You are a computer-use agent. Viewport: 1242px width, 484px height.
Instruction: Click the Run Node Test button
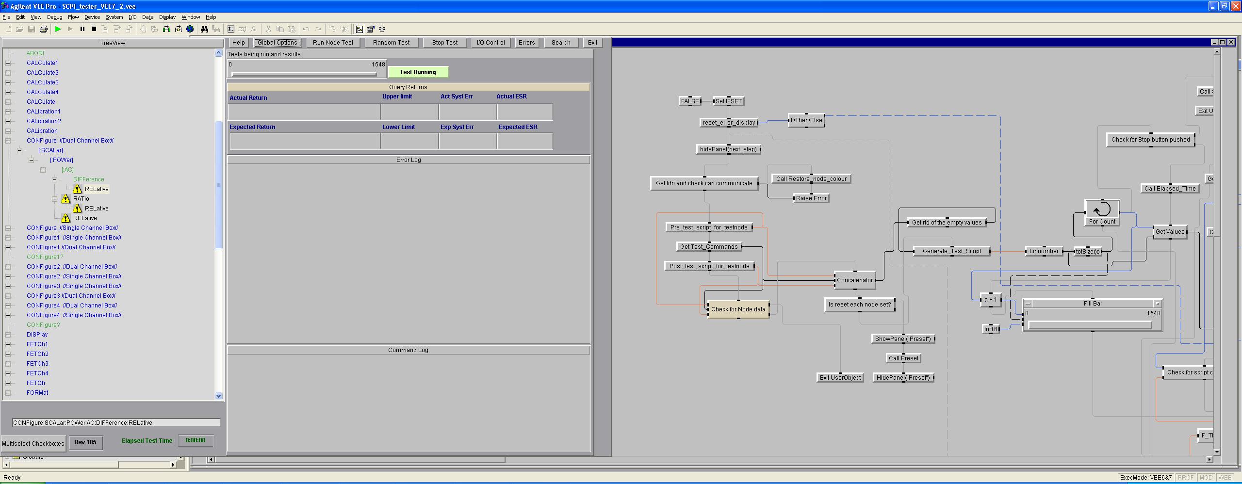333,43
